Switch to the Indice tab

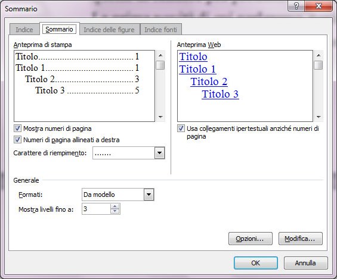click(24, 30)
